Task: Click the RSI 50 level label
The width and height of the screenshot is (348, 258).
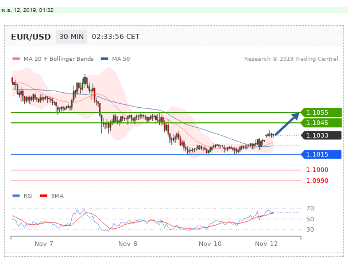Action: pos(310,219)
